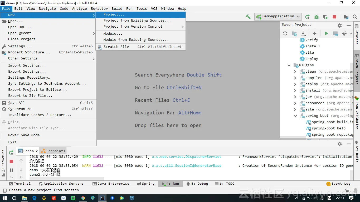Open the Database side tab

[x=357, y=34]
